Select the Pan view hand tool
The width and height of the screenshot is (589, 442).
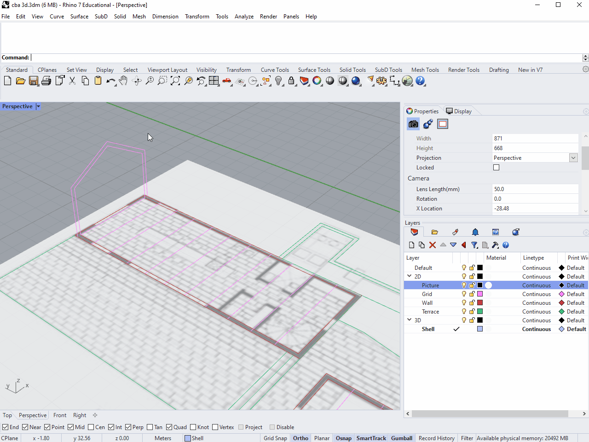click(x=123, y=81)
